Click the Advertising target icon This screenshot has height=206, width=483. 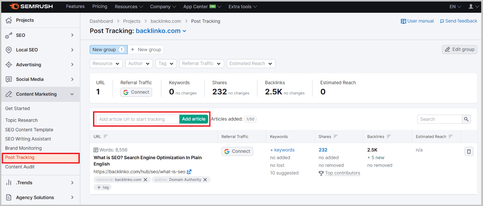(x=9, y=64)
